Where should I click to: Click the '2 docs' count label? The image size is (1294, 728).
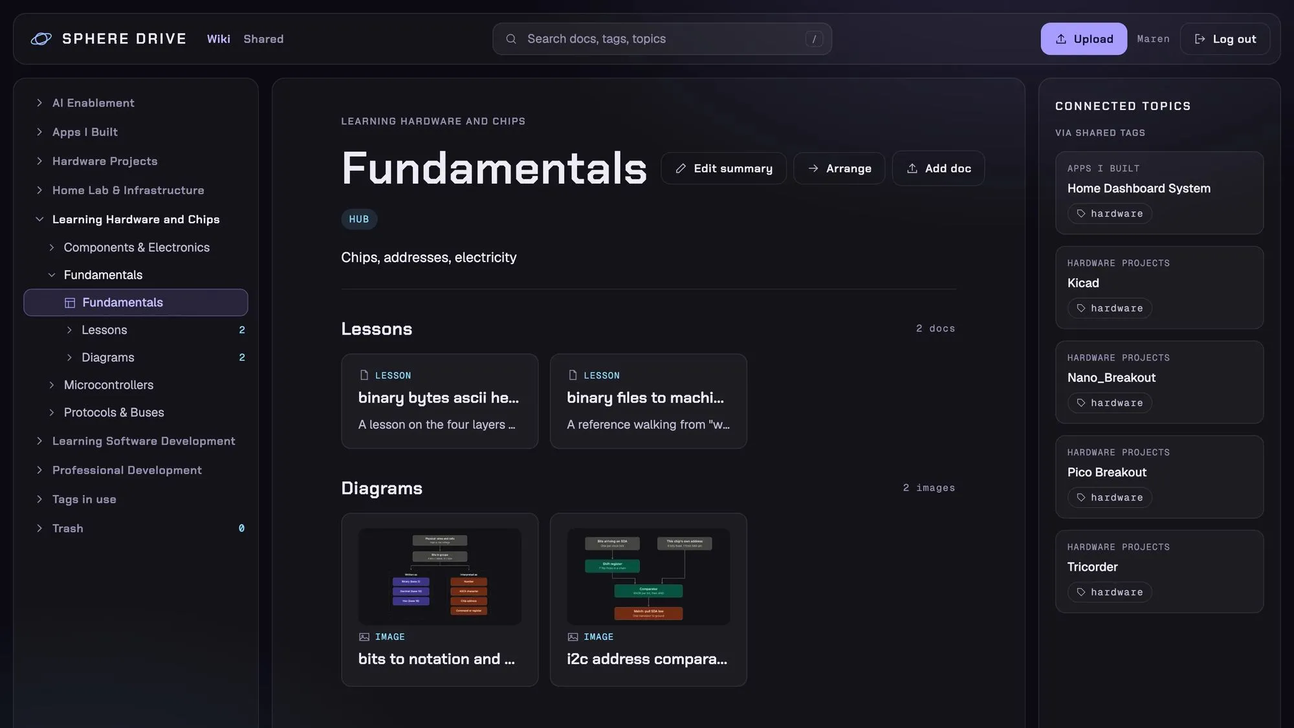[x=935, y=329]
